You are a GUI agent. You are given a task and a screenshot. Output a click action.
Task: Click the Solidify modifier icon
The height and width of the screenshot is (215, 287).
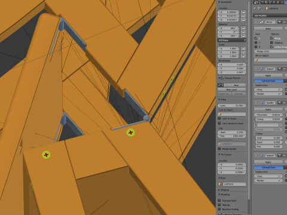point(262,103)
